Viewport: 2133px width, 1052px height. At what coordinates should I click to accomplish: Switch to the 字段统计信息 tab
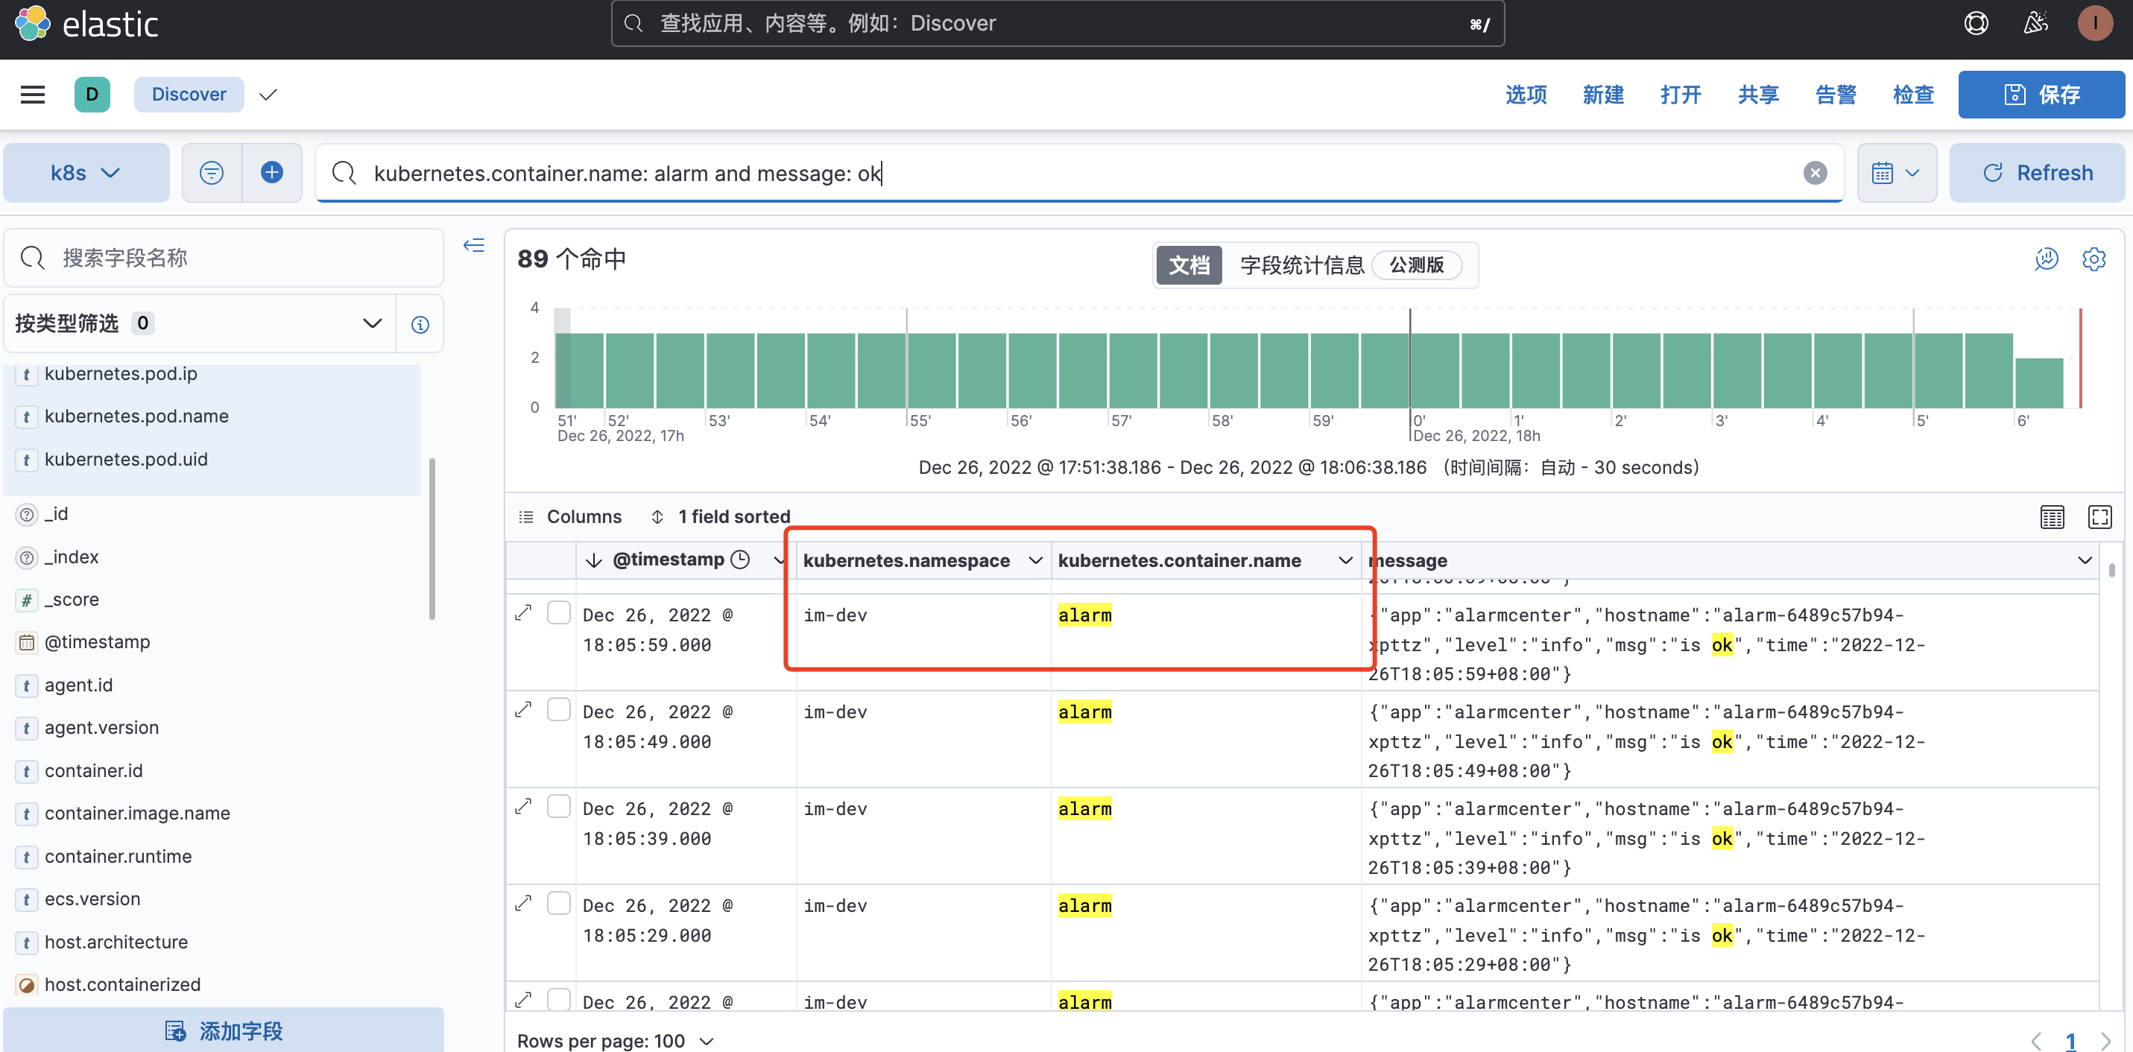[x=1302, y=264]
